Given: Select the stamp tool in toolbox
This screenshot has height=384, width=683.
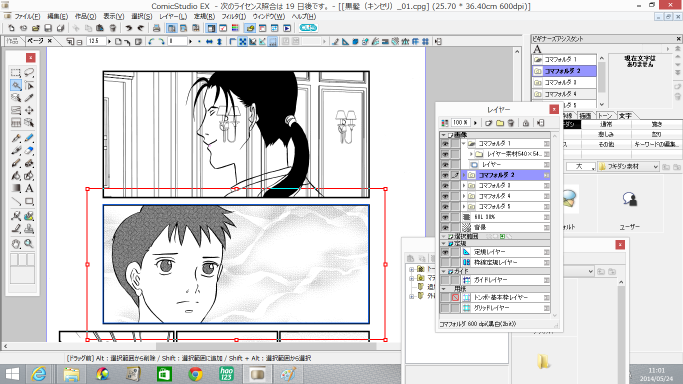Looking at the screenshot, I should [29, 228].
